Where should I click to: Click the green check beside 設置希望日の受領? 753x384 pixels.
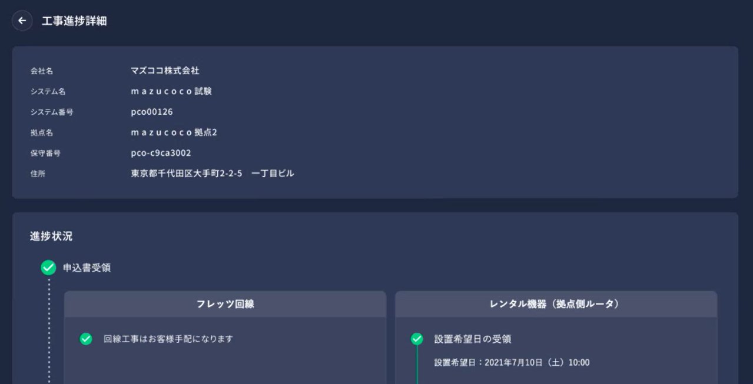tap(417, 339)
